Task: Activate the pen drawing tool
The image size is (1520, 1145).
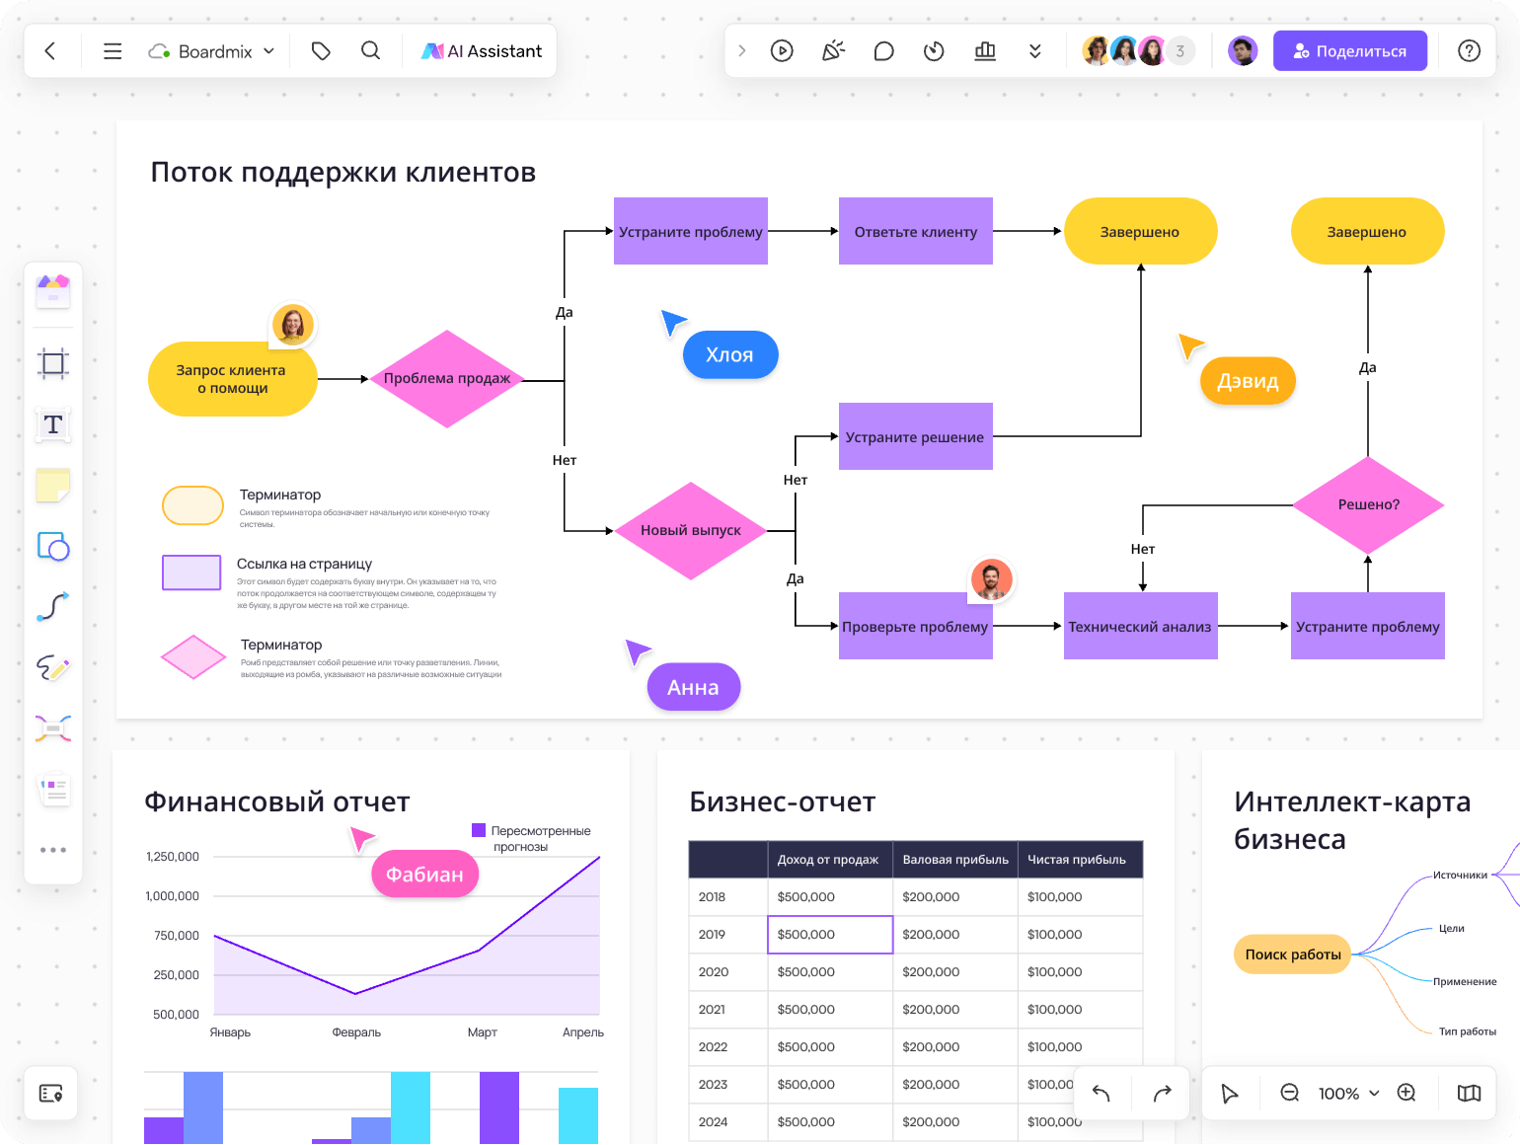Action: [53, 668]
